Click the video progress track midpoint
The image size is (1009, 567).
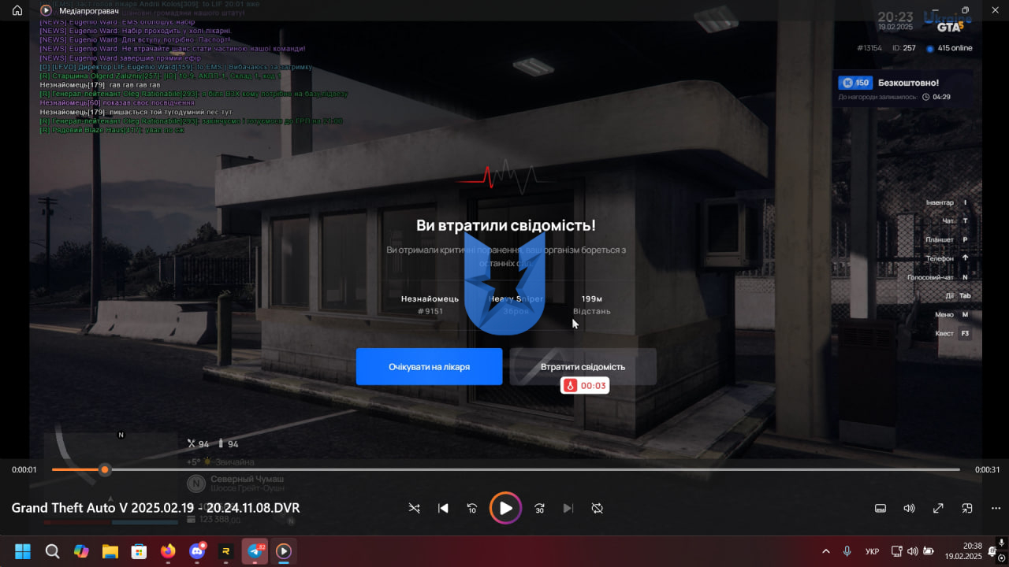[x=506, y=469]
